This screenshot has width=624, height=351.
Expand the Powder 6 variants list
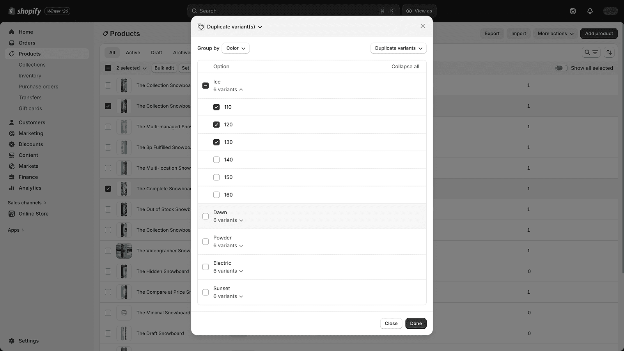point(228,246)
